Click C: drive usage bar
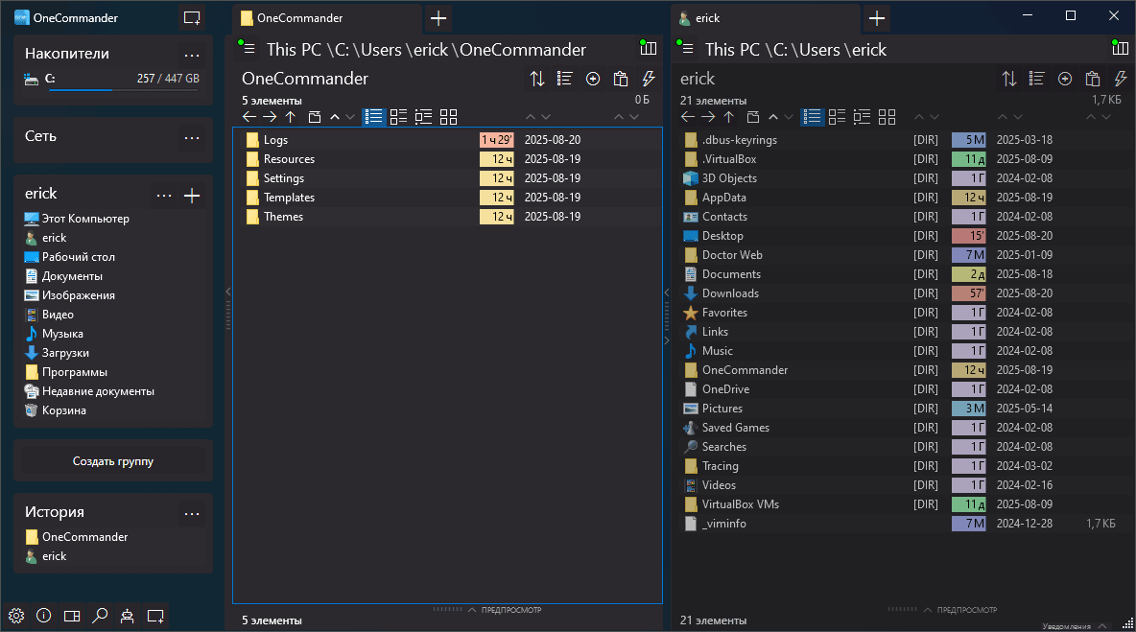The width and height of the screenshot is (1136, 632). (124, 90)
